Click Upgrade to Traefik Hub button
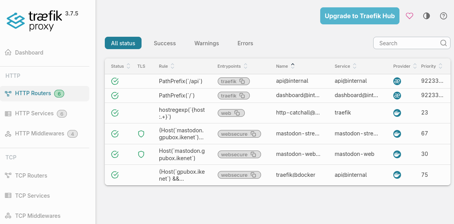The height and width of the screenshot is (224, 454). point(360,16)
